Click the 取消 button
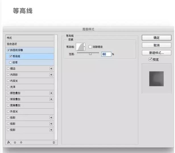This screenshot has height=153, width=175. [x=157, y=45]
